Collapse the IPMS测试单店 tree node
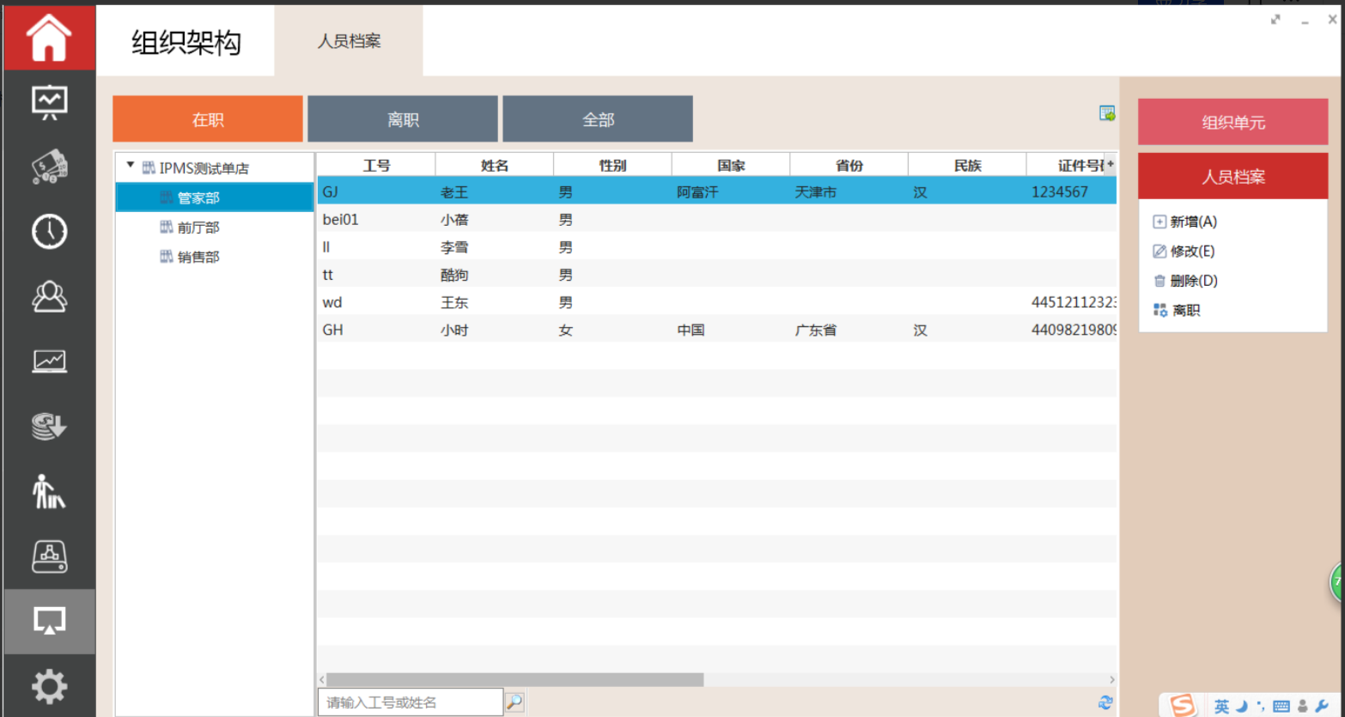Viewport: 1345px width, 717px height. pyautogui.click(x=131, y=166)
